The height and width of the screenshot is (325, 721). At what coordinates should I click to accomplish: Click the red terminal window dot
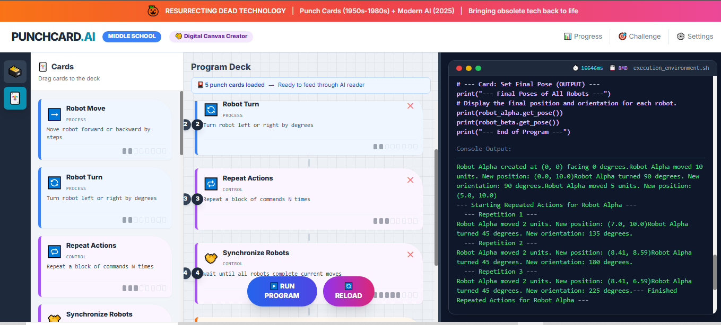coord(459,68)
